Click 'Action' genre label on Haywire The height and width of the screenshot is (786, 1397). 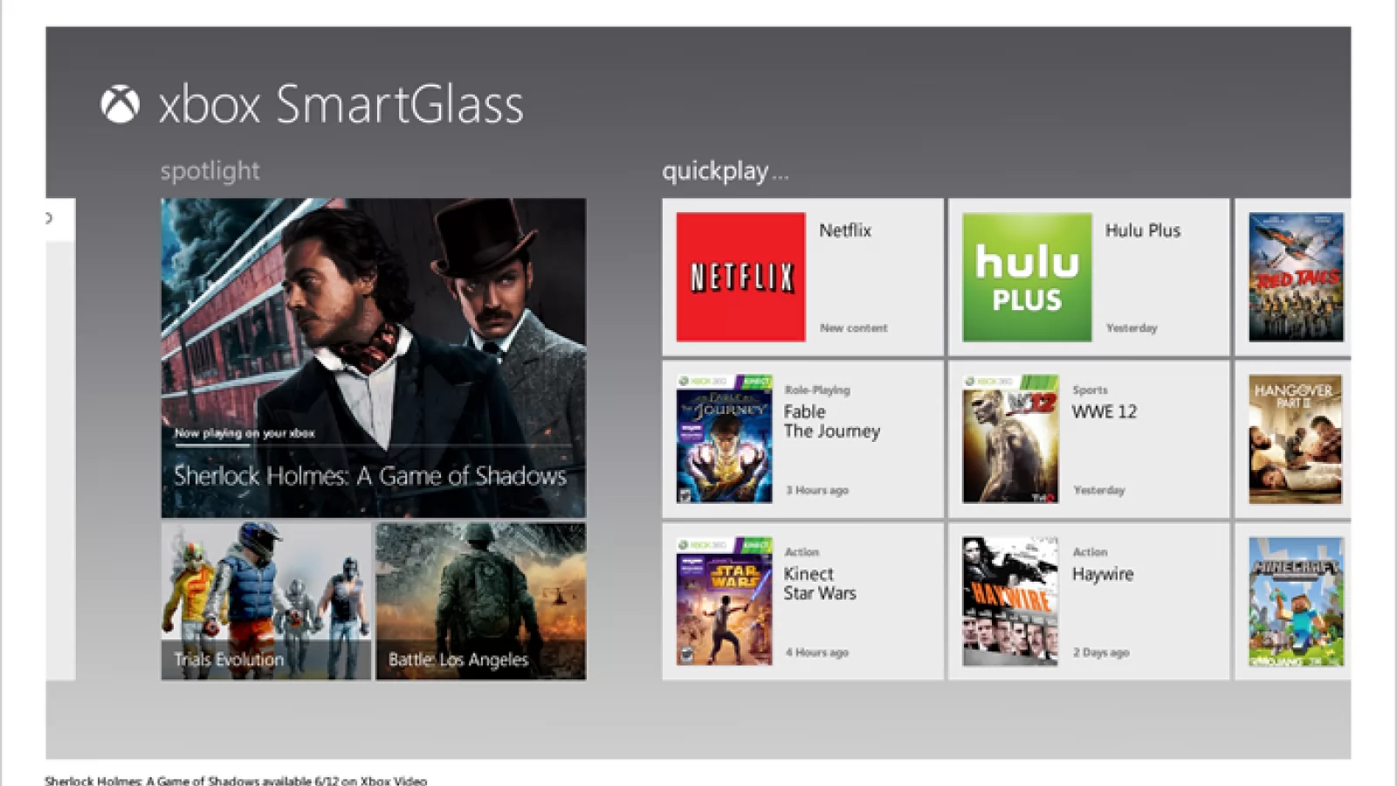tap(1090, 553)
